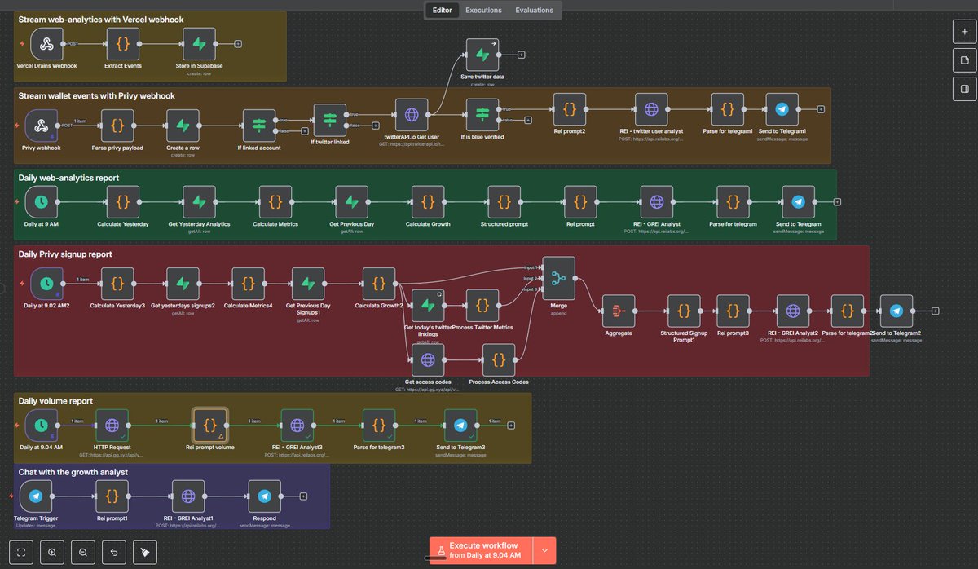Open the Aggregate node
Image resolution: width=978 pixels, height=569 pixels.
click(x=619, y=311)
